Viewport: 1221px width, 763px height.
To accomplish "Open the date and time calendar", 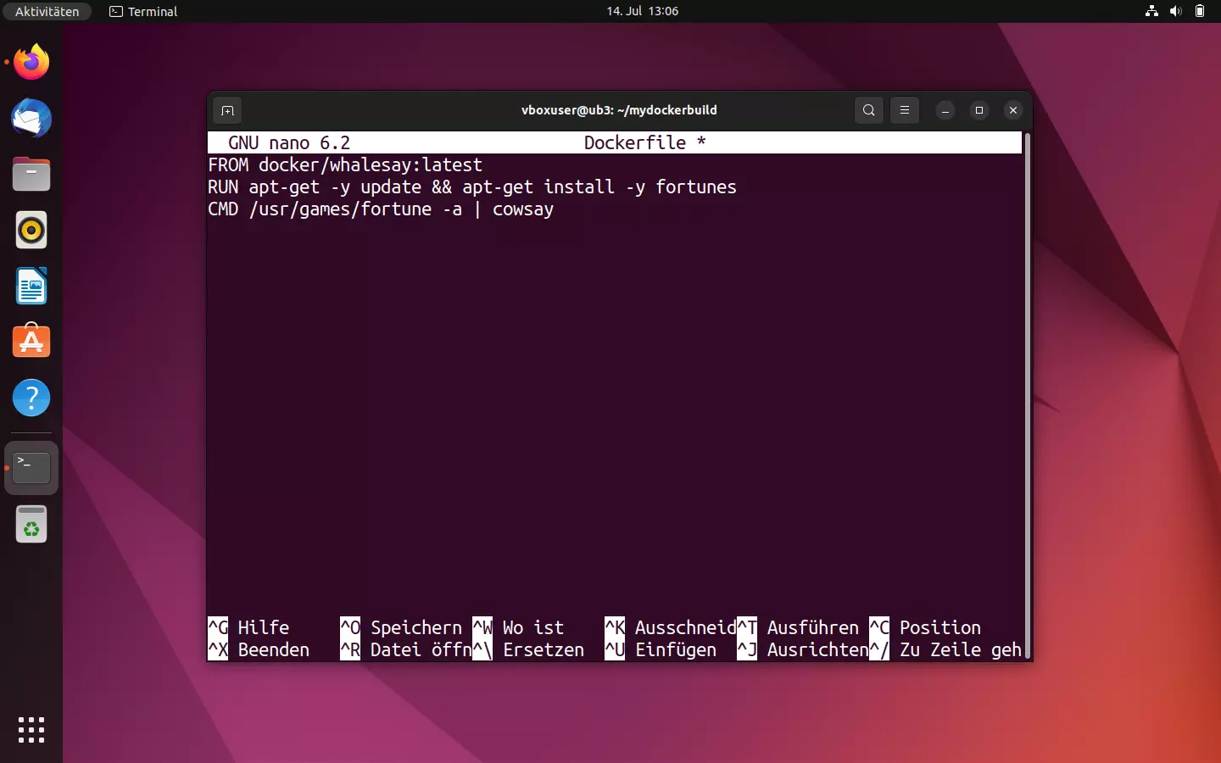I will [642, 11].
